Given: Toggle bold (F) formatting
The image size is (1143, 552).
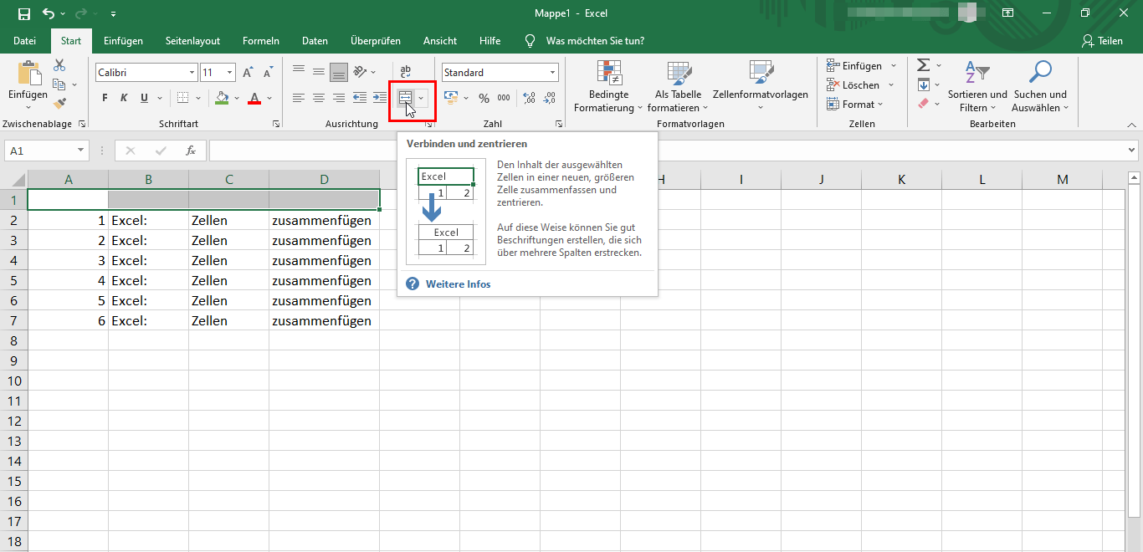Looking at the screenshot, I should tap(105, 98).
